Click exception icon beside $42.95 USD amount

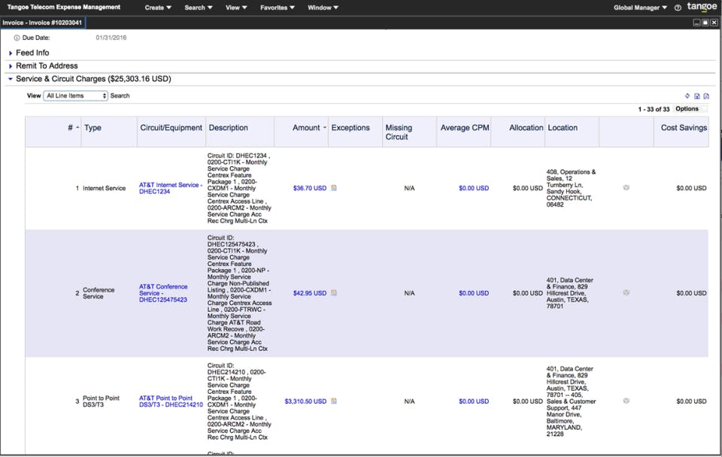(x=334, y=293)
